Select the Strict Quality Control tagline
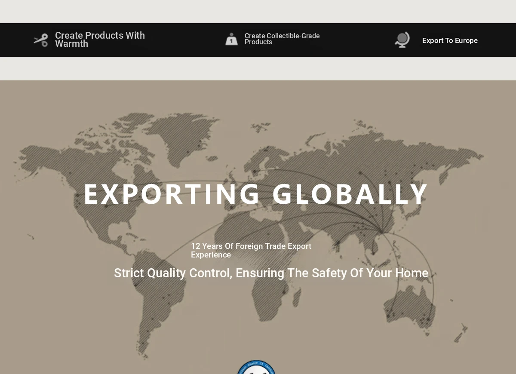The image size is (516, 374). [271, 273]
